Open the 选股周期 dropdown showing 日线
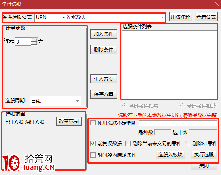 pos(77,101)
